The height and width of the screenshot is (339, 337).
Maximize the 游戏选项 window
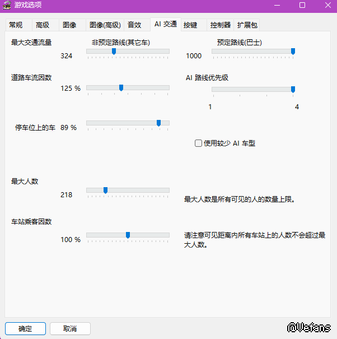302,5
